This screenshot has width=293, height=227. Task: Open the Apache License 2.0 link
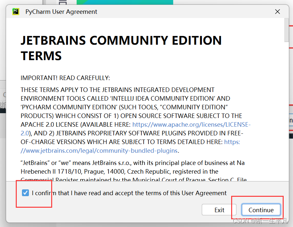[191, 124]
